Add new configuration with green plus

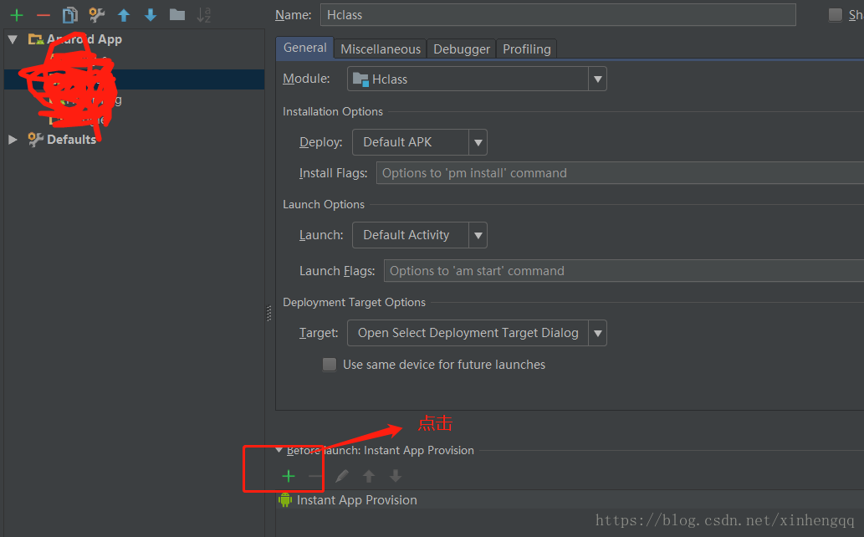[17, 15]
